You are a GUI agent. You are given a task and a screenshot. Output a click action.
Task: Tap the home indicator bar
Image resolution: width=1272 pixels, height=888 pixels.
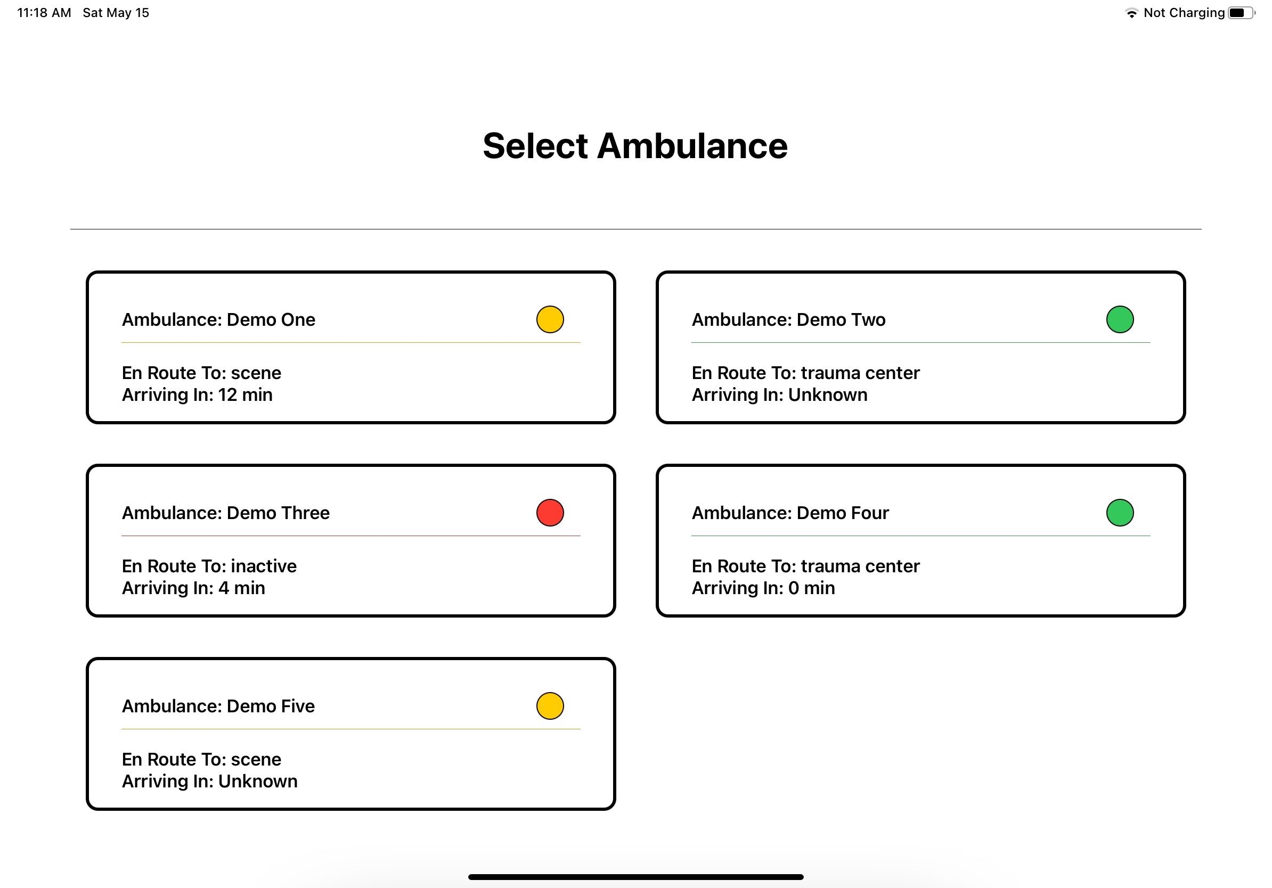[x=635, y=877]
